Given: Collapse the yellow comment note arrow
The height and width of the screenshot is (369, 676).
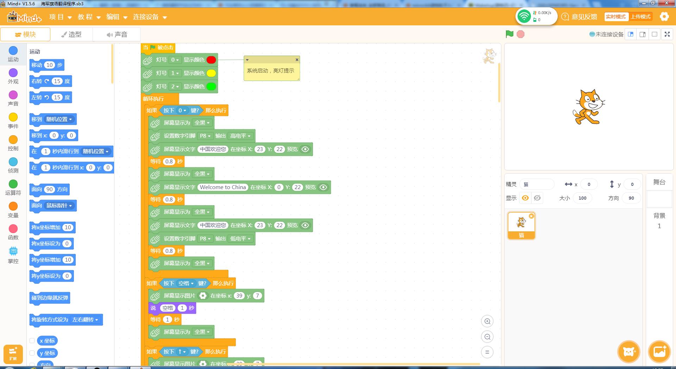Looking at the screenshot, I should (x=247, y=60).
